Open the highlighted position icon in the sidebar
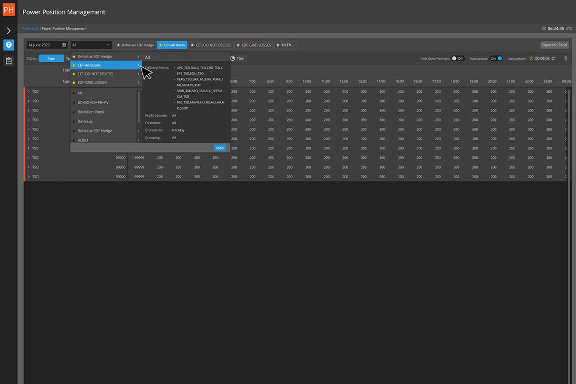 click(x=9, y=45)
